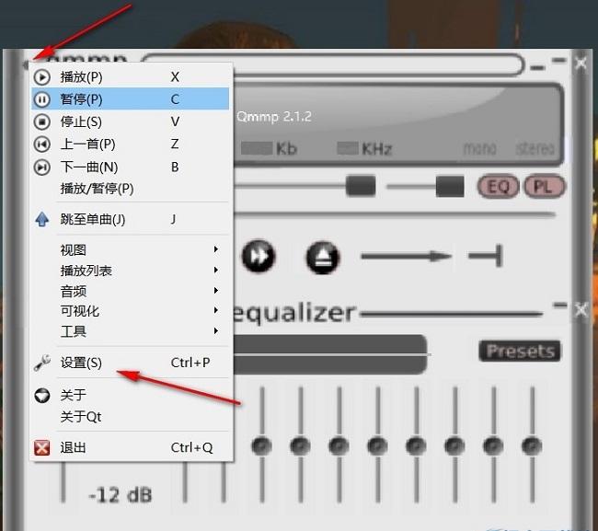Screen dimensions: 598x531
Task: Click the stop (停止) square icon
Action: pyautogui.click(x=42, y=121)
